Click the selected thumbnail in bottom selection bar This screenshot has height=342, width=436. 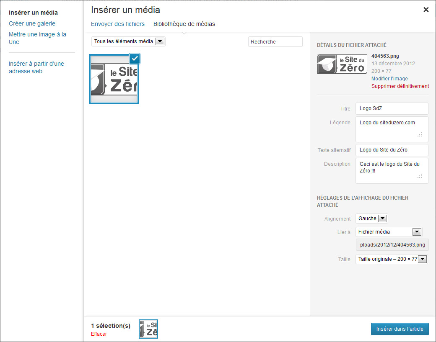coord(148,329)
